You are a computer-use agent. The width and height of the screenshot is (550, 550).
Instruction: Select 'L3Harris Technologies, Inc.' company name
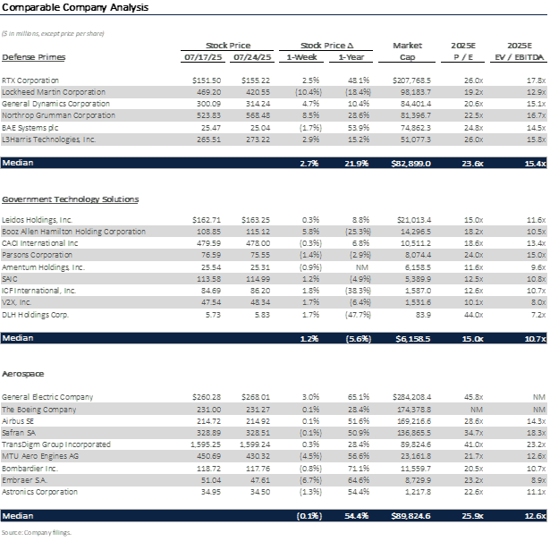49,140
